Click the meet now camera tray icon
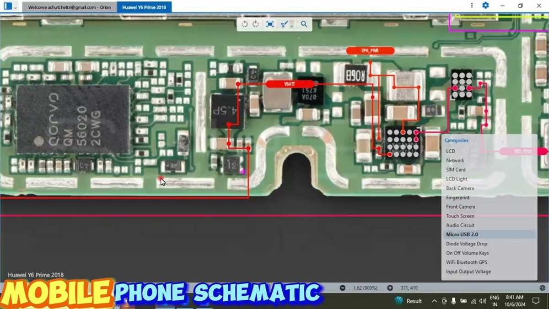 tap(444, 301)
